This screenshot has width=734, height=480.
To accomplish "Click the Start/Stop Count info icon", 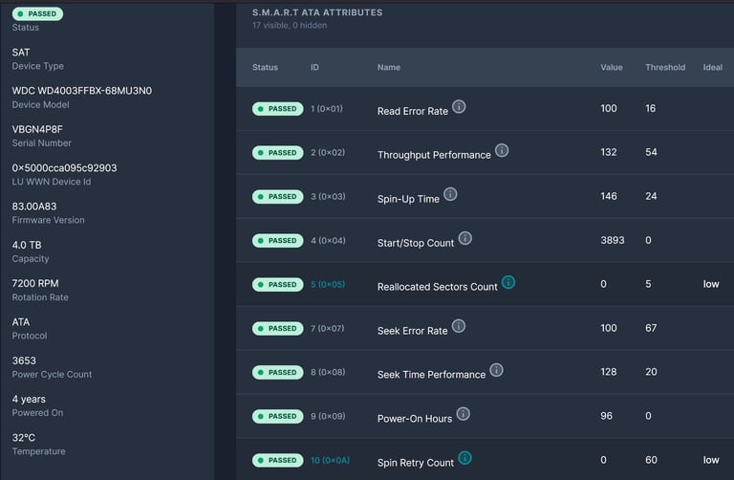I will click(464, 238).
